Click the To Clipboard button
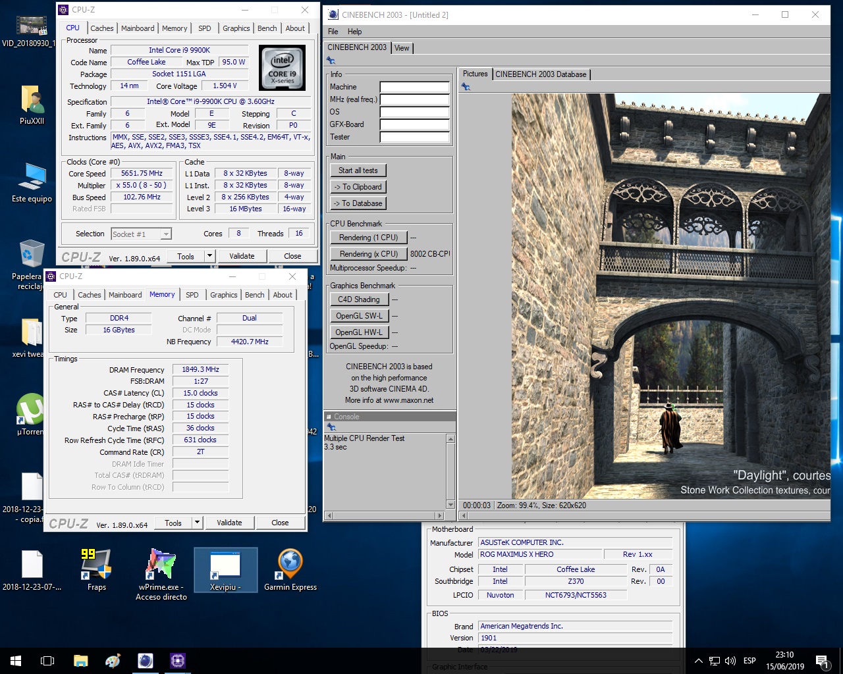843x674 pixels. [358, 187]
